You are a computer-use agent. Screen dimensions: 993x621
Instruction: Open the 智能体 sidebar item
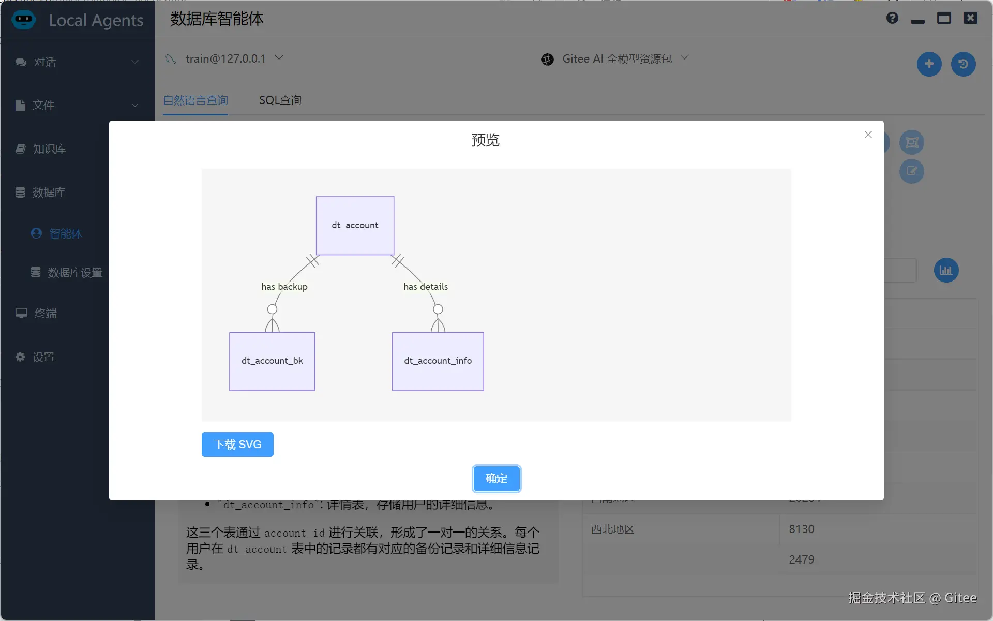(x=65, y=233)
